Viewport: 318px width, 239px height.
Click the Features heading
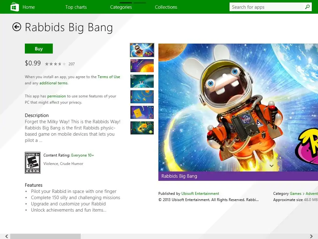[x=34, y=185]
